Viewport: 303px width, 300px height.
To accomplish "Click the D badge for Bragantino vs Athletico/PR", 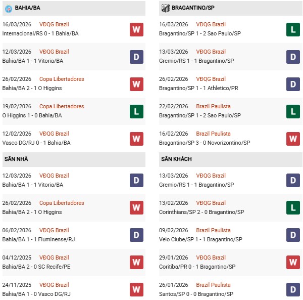I will click(293, 84).
